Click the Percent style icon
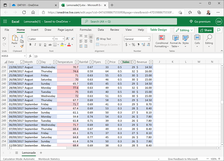The image size is (224, 161). pos(133,44)
